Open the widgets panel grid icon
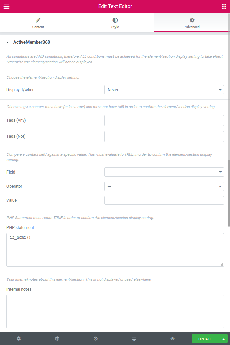Image resolution: width=230 pixels, height=345 pixels. tap(224, 6)
